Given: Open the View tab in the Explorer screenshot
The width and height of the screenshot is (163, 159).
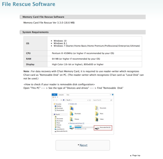Looking at the screenshot, I should (x=68, y=95).
